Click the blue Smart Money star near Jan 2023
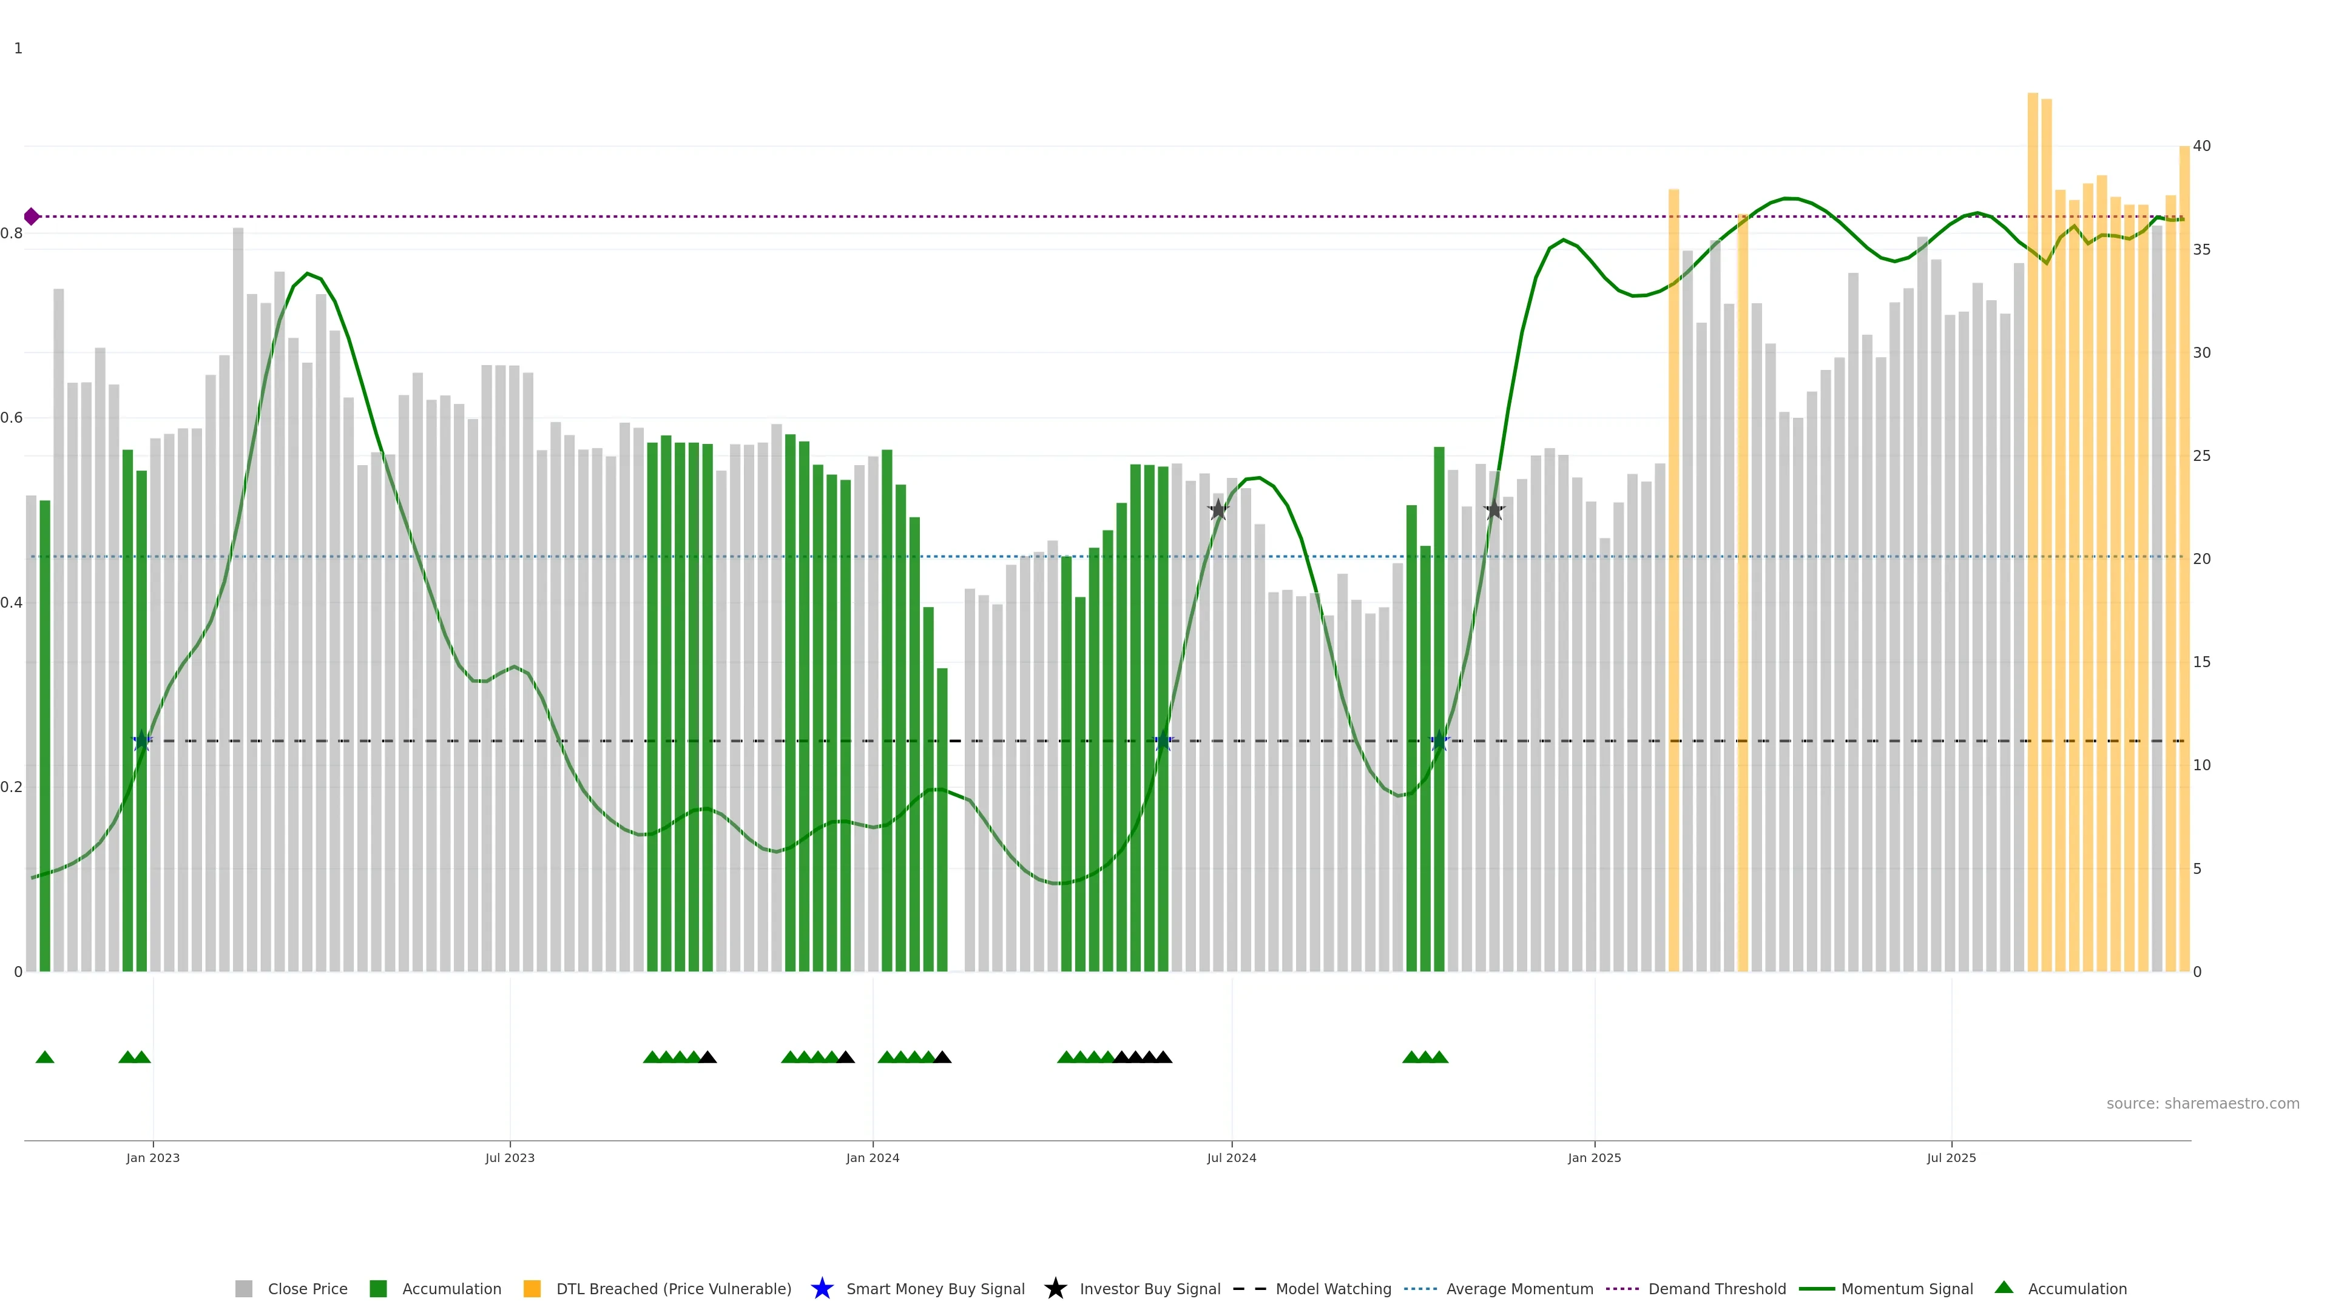Image resolution: width=2330 pixels, height=1310 pixels. [x=142, y=741]
